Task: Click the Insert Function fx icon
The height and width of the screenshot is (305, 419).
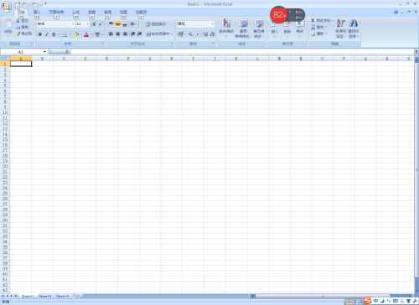Action: coord(67,51)
